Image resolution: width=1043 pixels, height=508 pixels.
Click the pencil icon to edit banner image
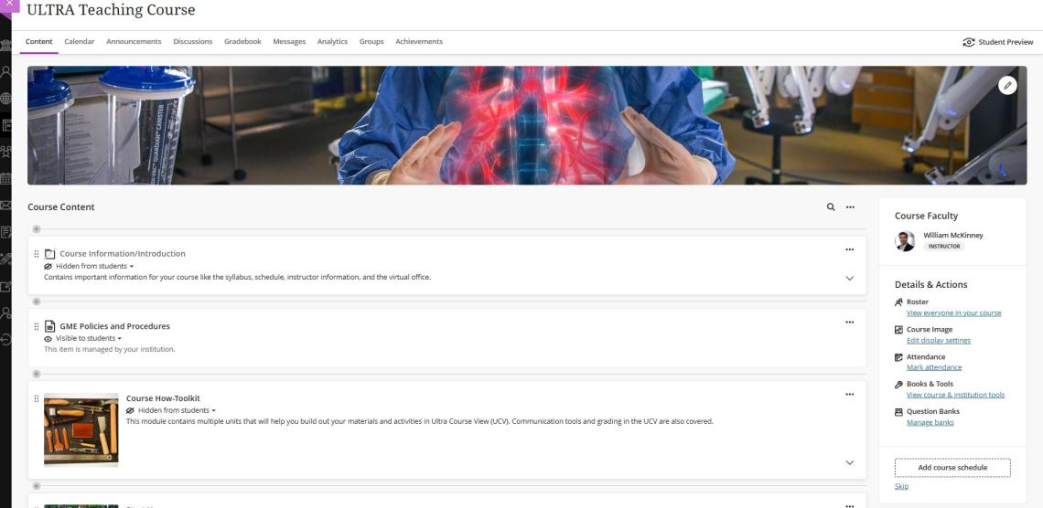point(1007,85)
